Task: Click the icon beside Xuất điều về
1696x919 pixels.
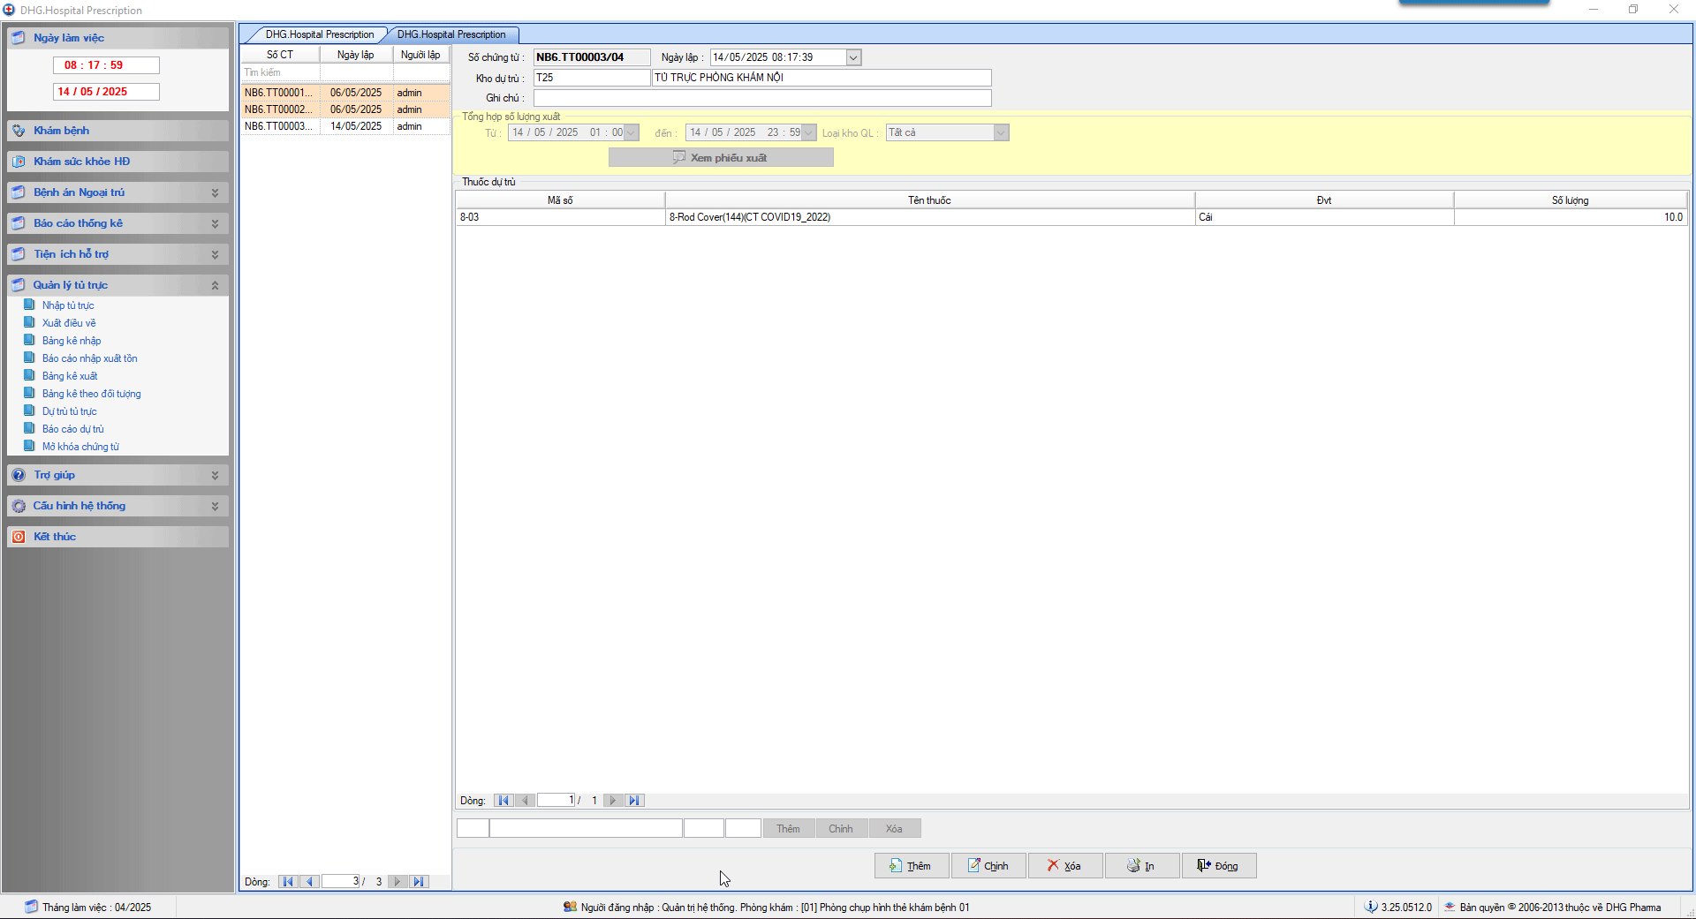Action: click(29, 322)
